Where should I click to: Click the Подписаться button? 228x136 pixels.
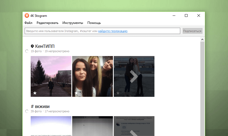pyautogui.click(x=192, y=31)
